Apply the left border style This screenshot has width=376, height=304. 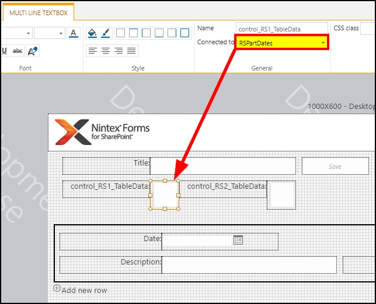coord(146,33)
